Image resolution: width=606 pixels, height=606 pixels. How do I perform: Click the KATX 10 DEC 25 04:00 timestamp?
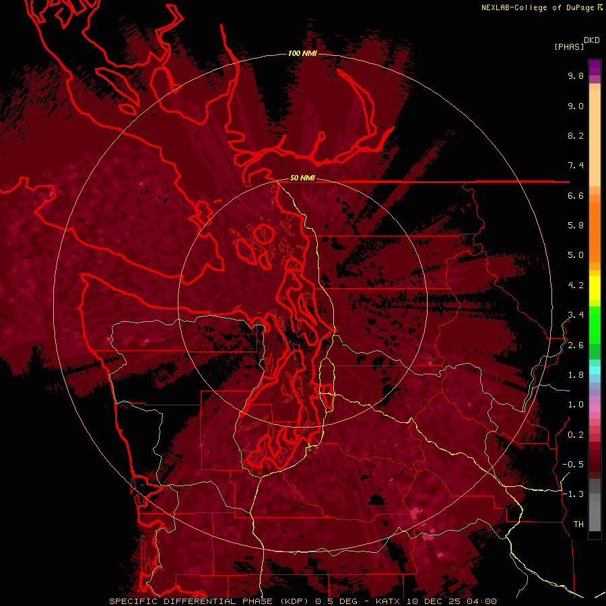(x=436, y=601)
